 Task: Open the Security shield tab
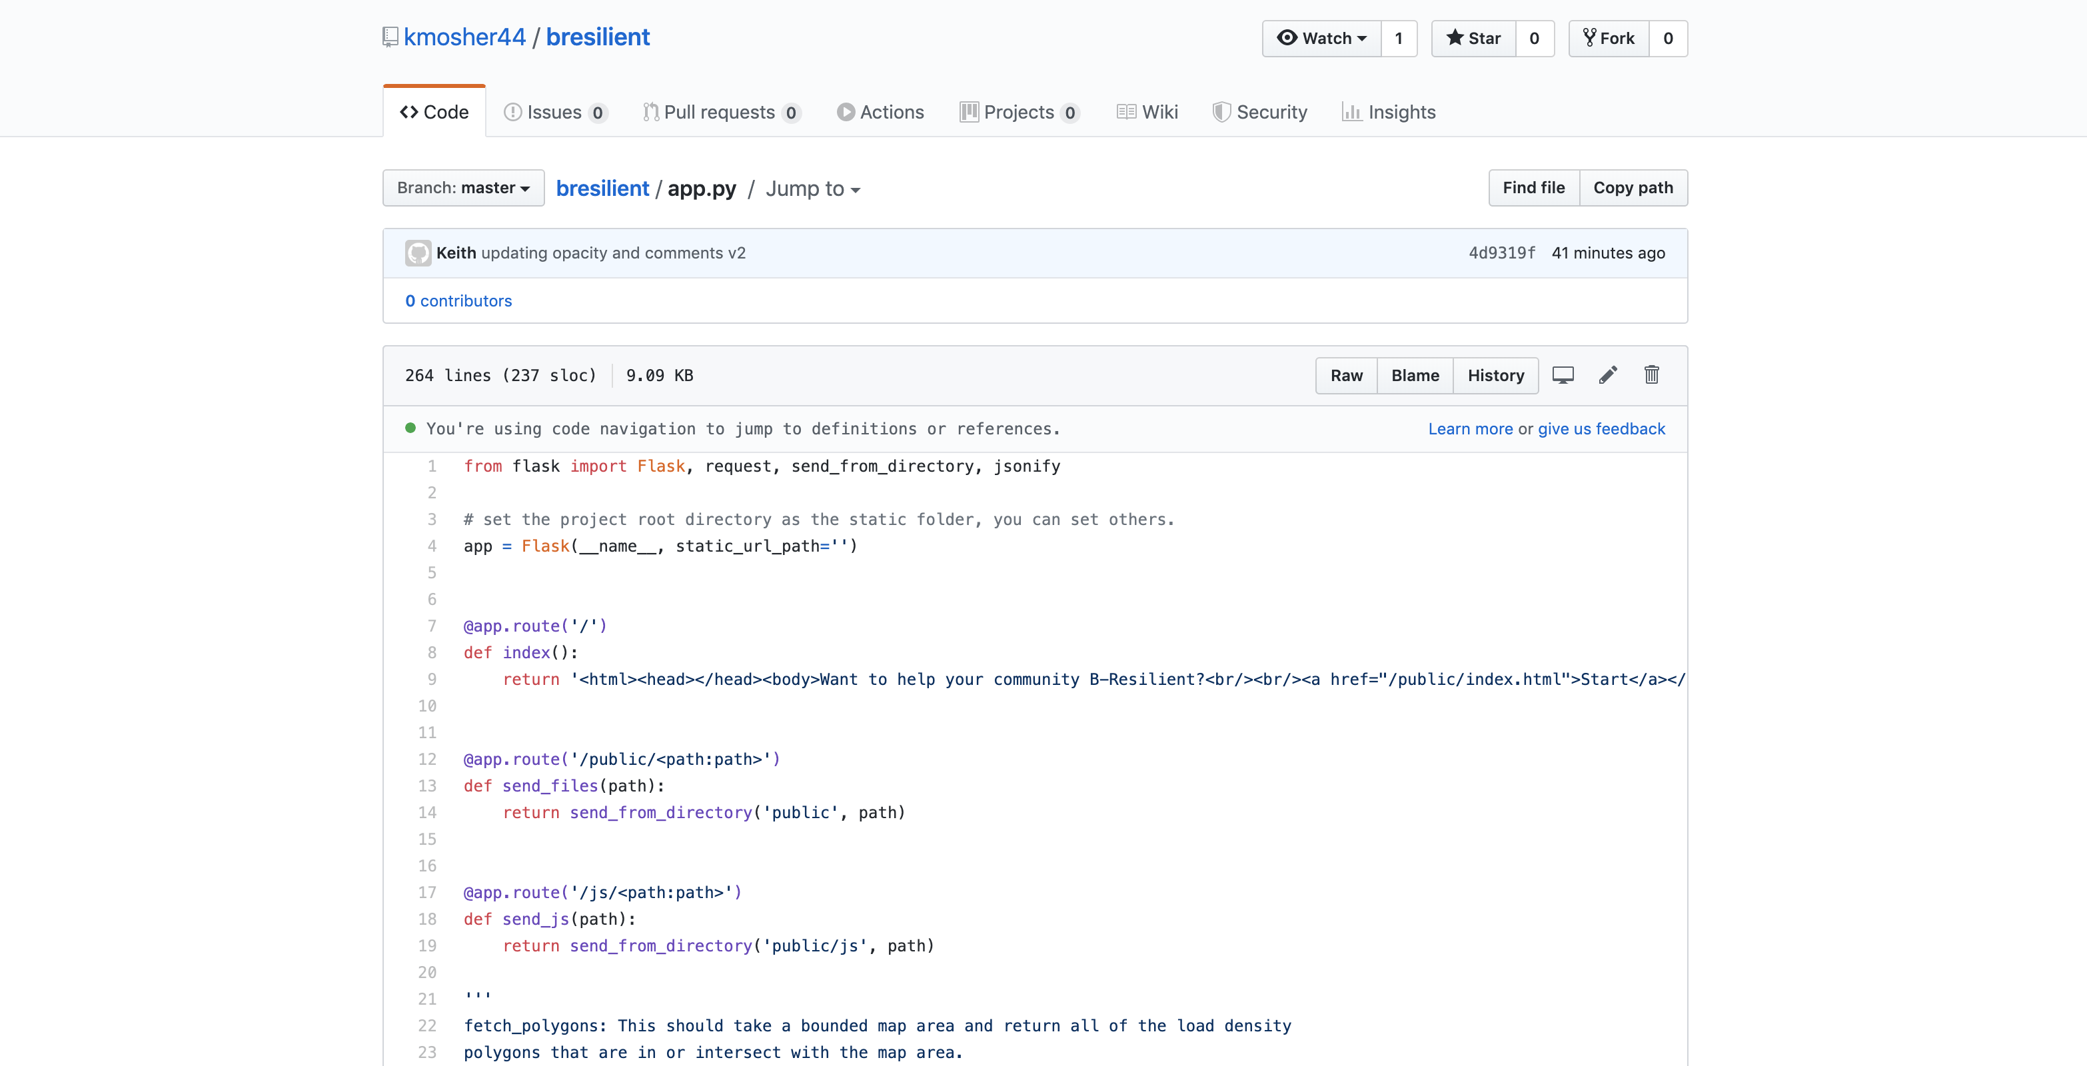[x=1260, y=112]
